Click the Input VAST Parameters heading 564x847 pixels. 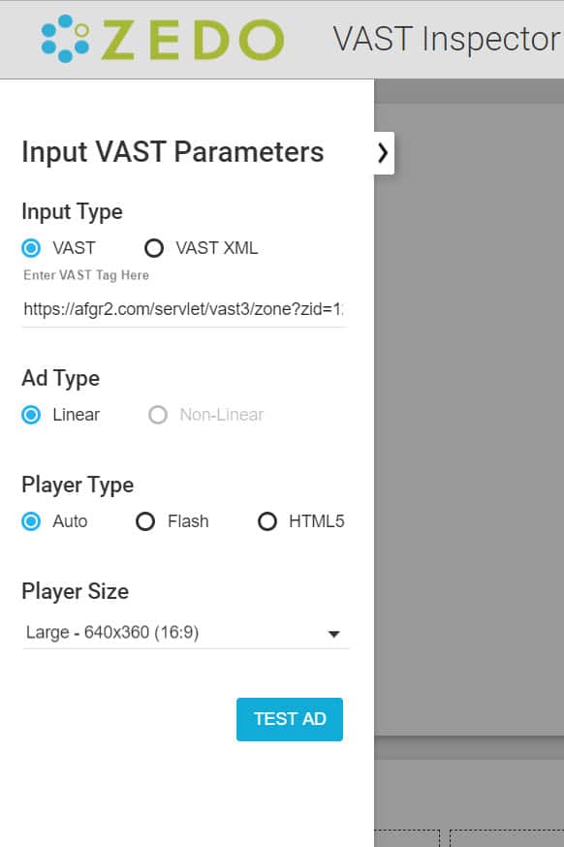click(172, 151)
